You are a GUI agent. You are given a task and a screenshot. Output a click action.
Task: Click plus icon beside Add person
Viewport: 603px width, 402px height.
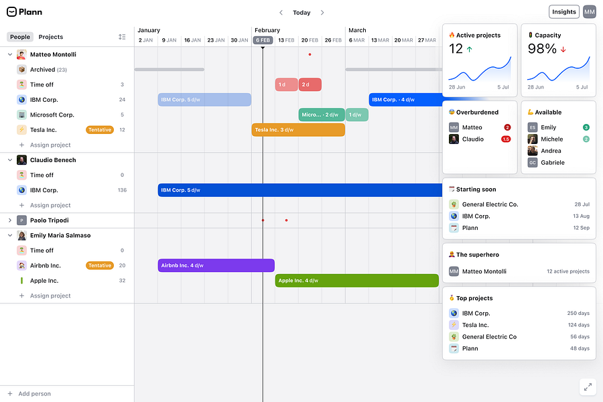pos(10,393)
